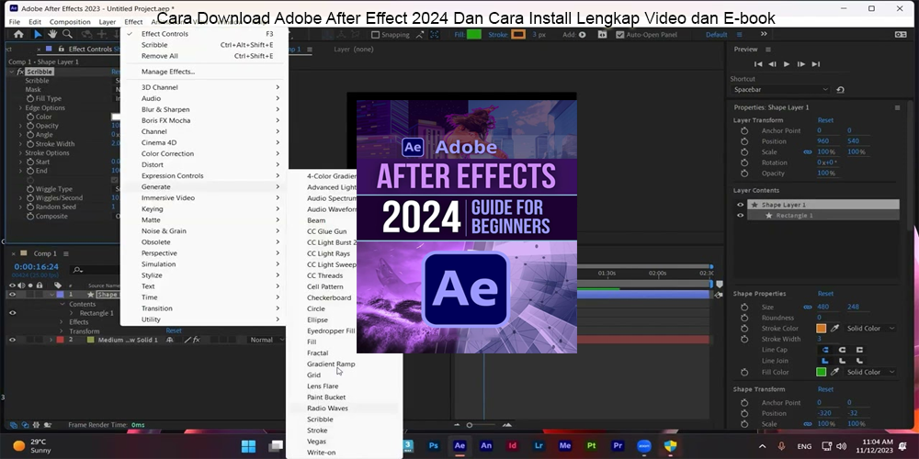The width and height of the screenshot is (919, 459).
Task: Open the orange Stroke swatch in toolbar
Action: (518, 35)
